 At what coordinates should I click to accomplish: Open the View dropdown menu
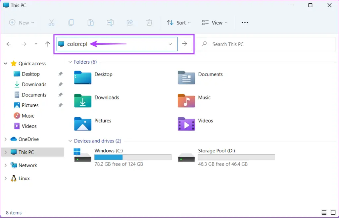(215, 23)
